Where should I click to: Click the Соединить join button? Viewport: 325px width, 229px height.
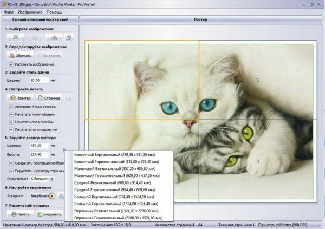pyautogui.click(x=49, y=214)
